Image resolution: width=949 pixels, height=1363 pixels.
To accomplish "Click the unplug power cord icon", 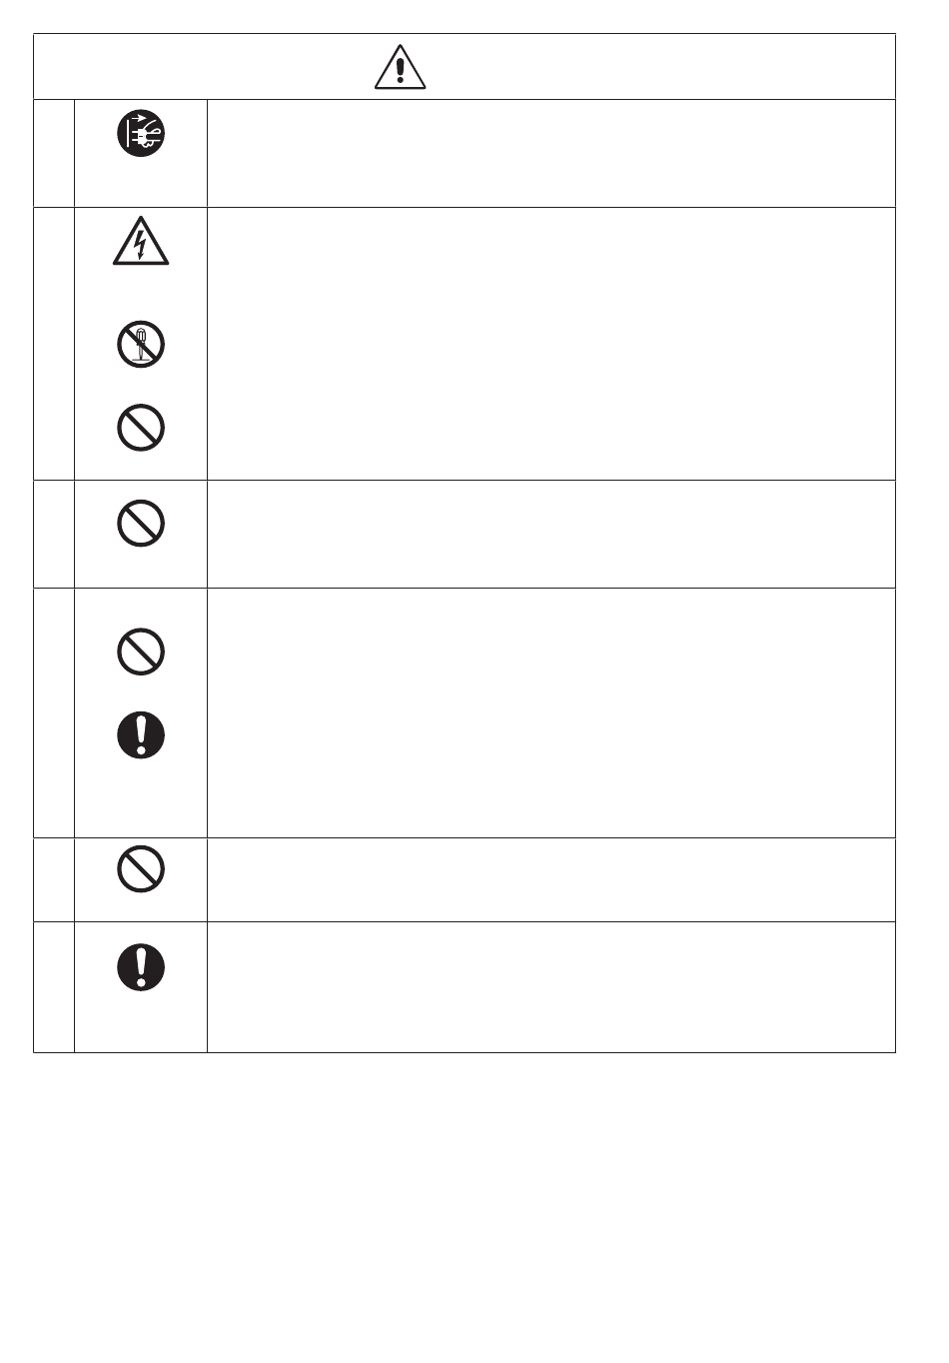I will (x=141, y=134).
